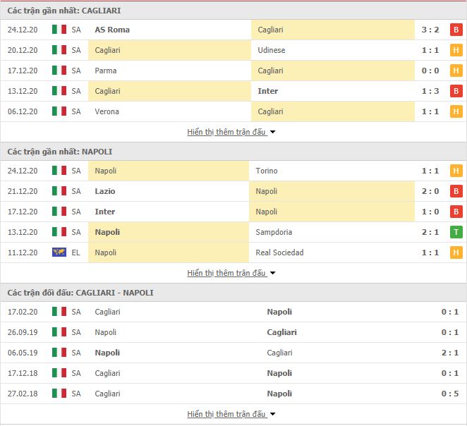Expand more matches under Napoli recent games
Image resolution: width=467 pixels, height=426 pixels.
[x=231, y=273]
